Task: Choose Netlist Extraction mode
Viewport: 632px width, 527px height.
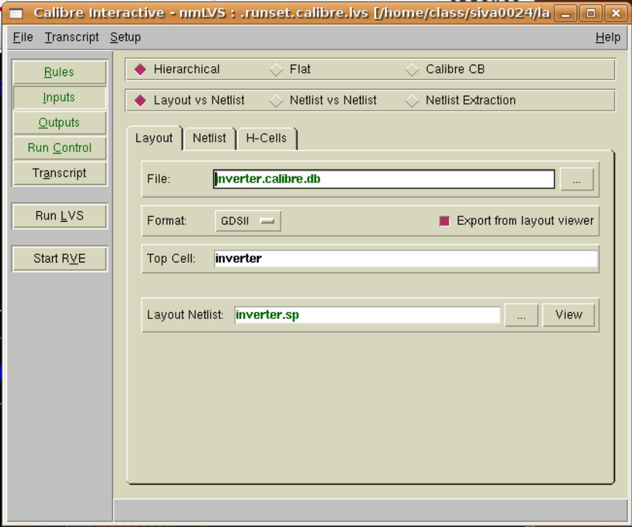Action: click(x=461, y=100)
